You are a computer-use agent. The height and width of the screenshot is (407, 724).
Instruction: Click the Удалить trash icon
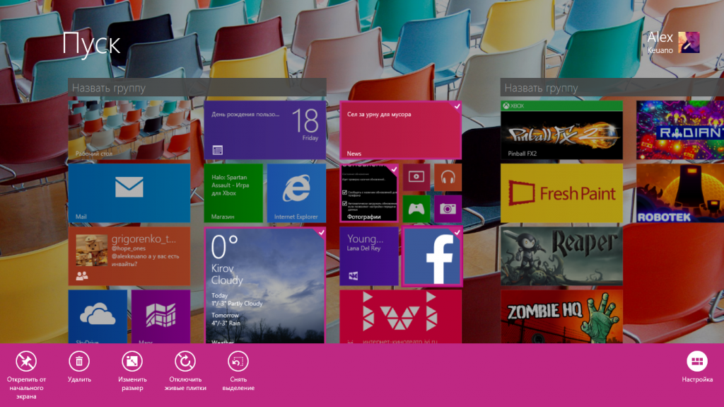pos(79,361)
